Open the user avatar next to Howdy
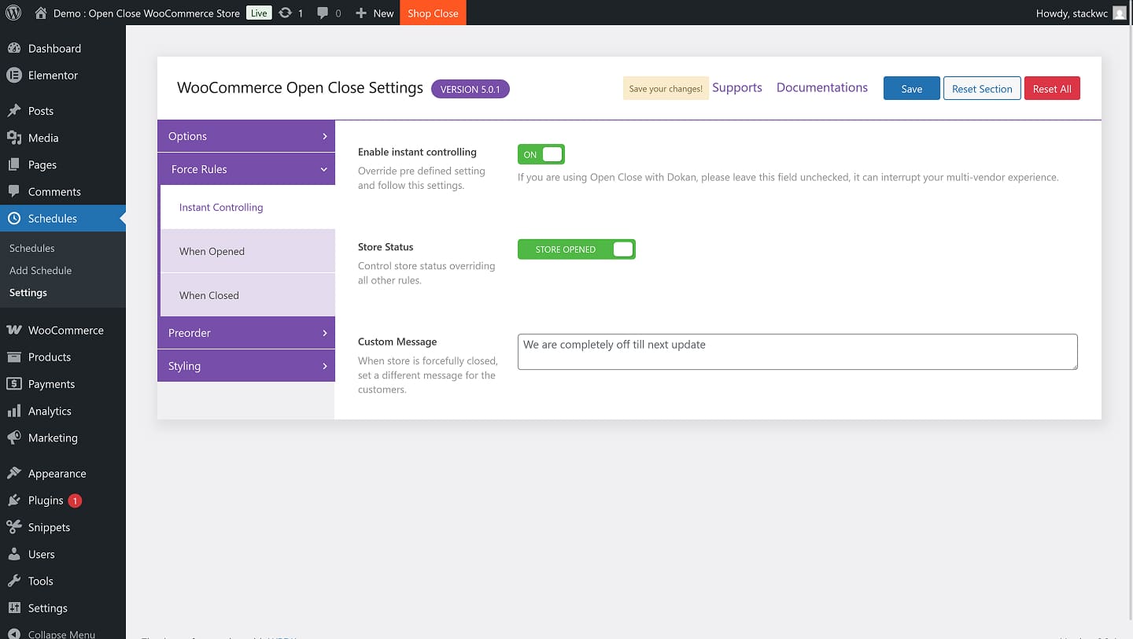 pyautogui.click(x=1120, y=13)
